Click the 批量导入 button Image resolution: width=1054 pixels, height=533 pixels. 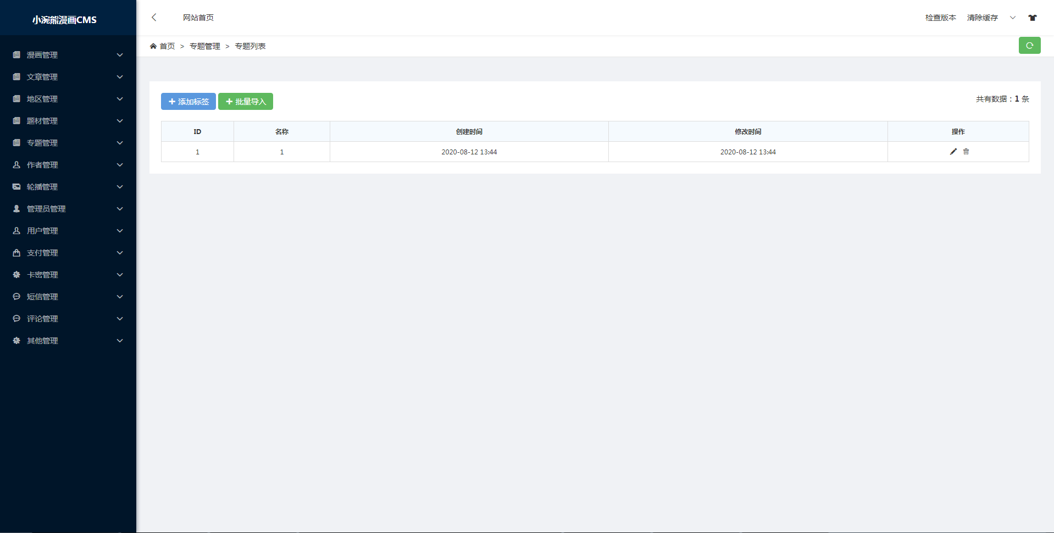point(246,102)
